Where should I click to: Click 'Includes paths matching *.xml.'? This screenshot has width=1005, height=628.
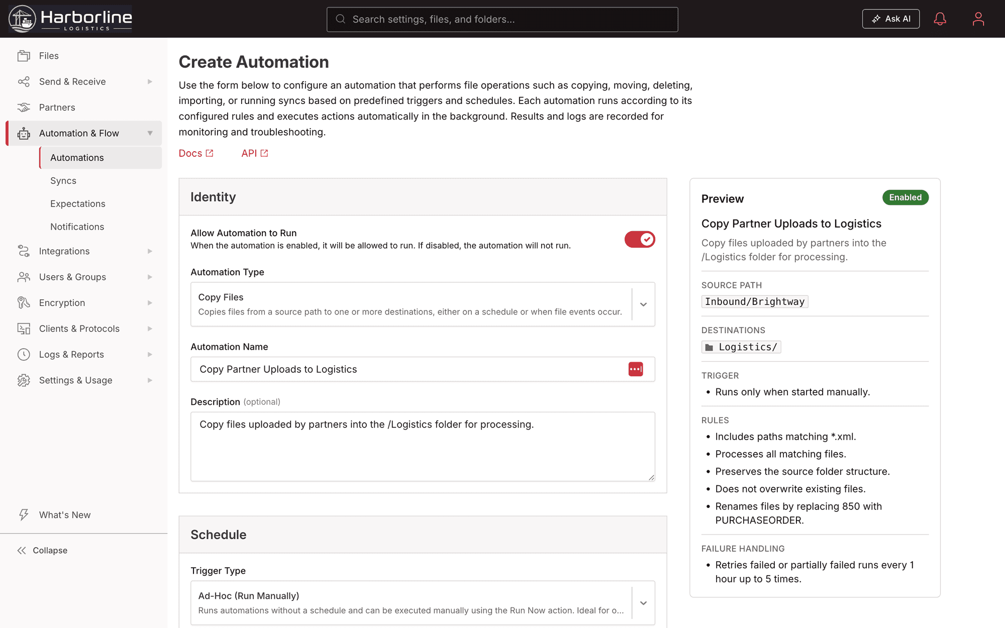(x=785, y=437)
